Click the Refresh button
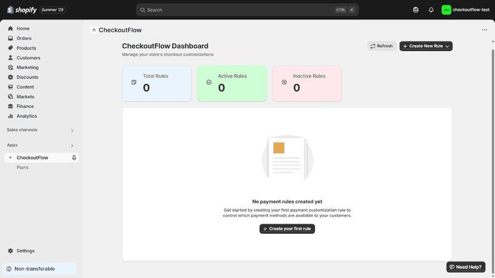Image resolution: width=495 pixels, height=278 pixels. click(x=381, y=46)
